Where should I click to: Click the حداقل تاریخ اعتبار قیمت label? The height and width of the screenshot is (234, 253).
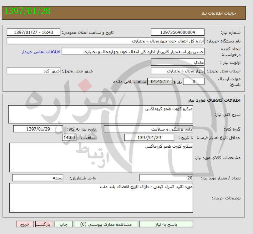(219, 138)
